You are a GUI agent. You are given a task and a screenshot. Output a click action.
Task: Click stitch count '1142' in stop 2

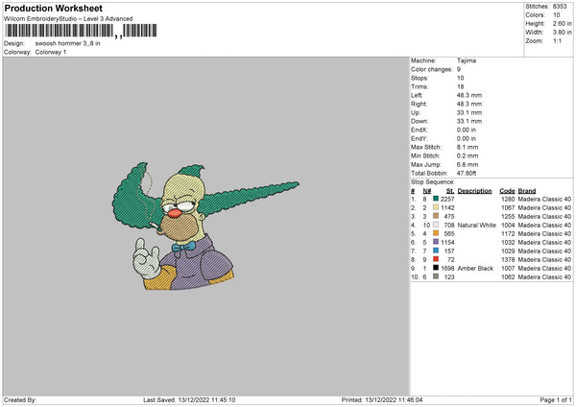[x=447, y=208]
